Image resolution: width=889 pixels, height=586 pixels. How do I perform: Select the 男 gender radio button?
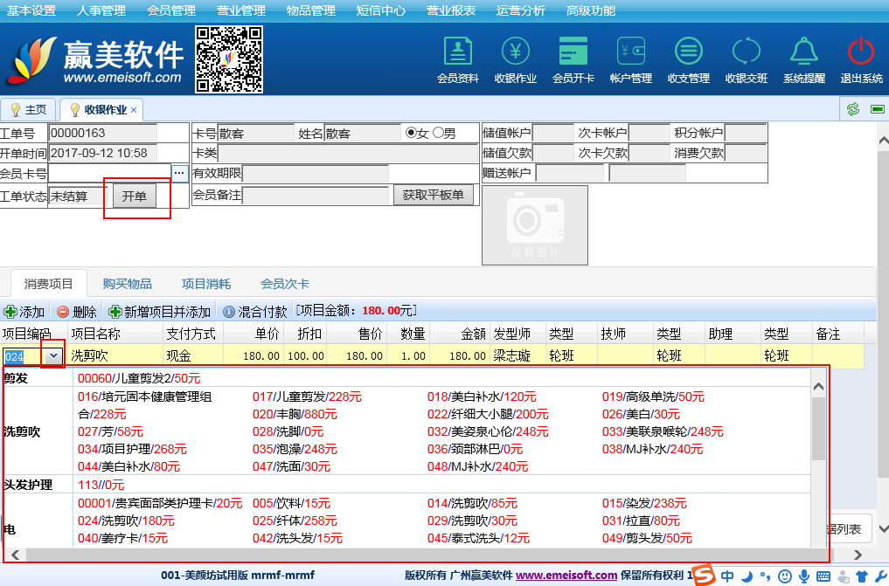coord(438,134)
